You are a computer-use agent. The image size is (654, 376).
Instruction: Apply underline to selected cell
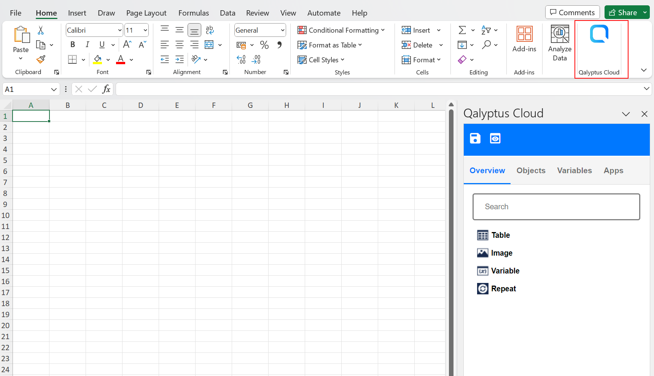[101, 44]
